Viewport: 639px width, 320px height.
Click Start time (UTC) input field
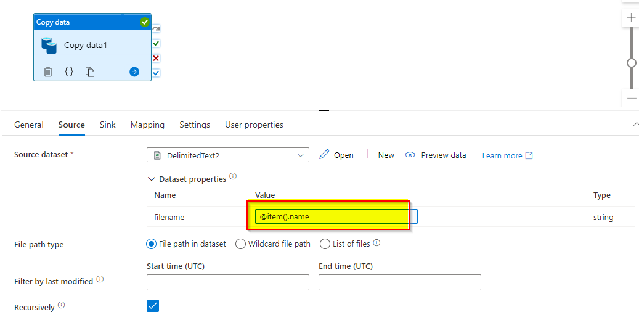tap(228, 282)
